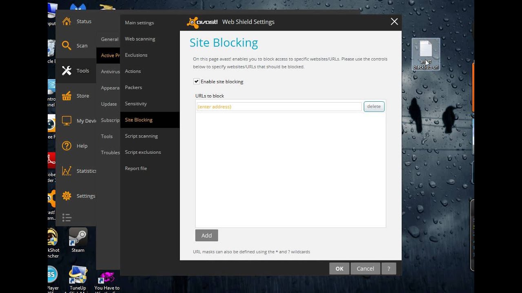This screenshot has height=293, width=522.
Task: Click the list menu icon below Settings
Action: click(x=67, y=217)
